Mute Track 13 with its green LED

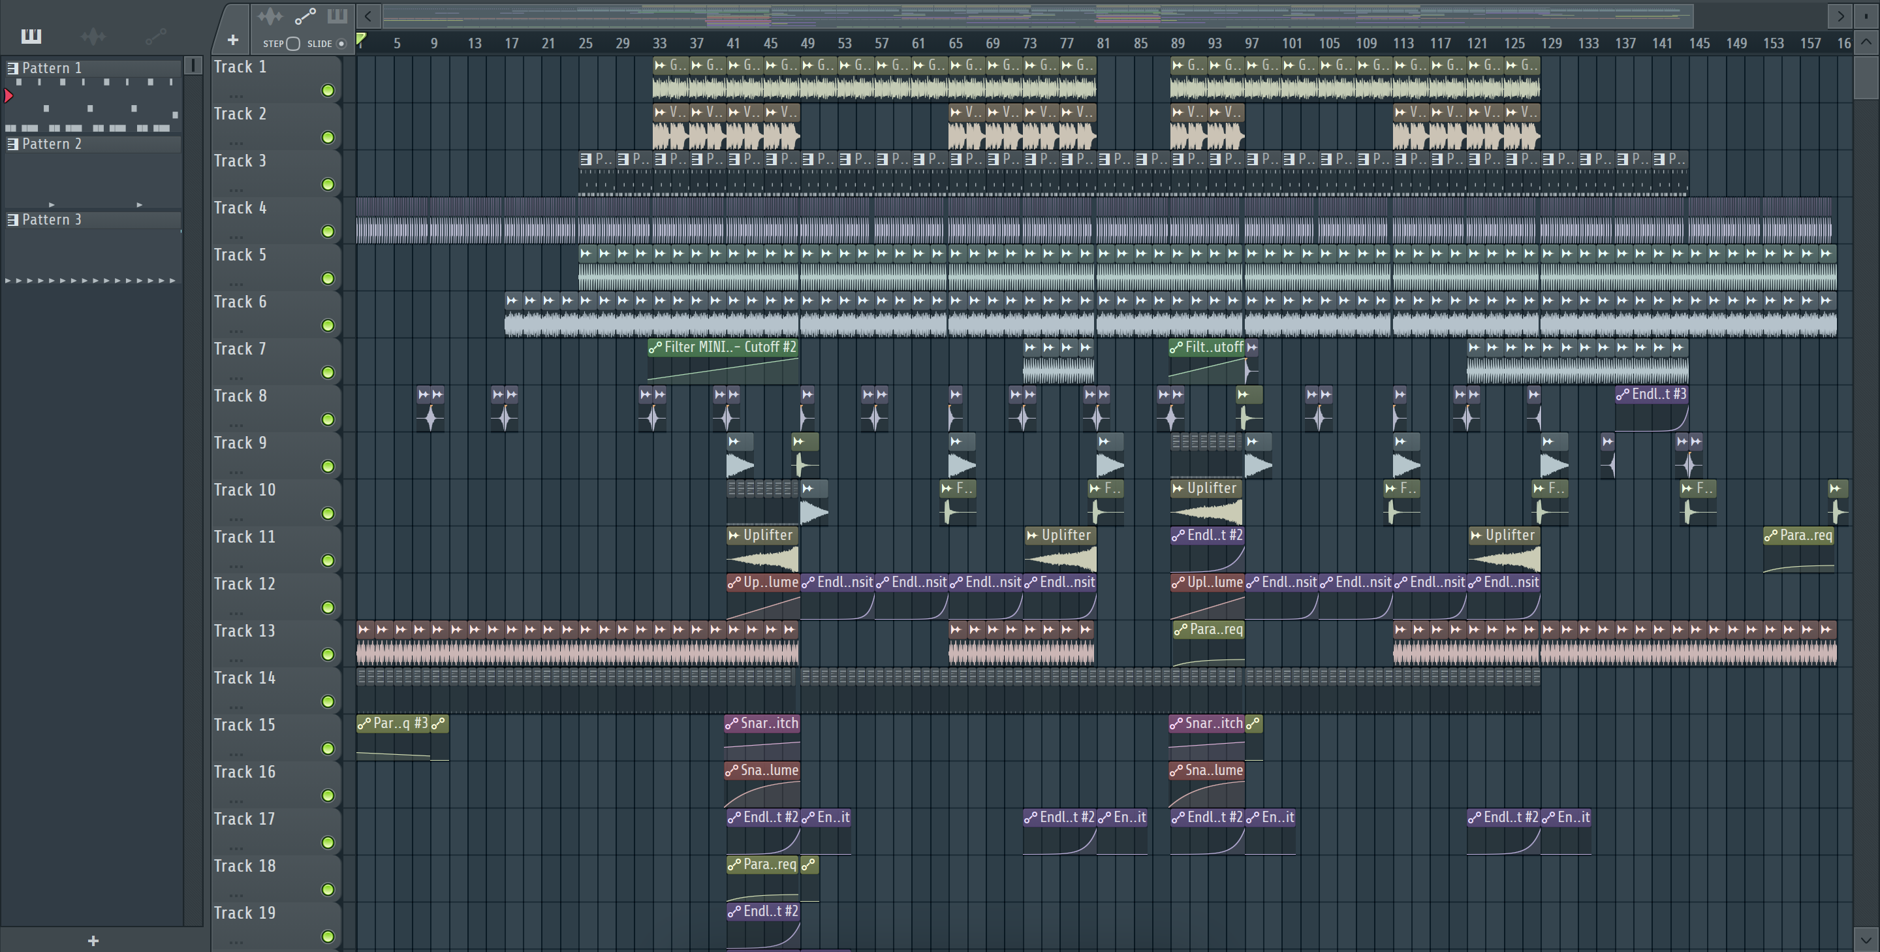coord(328,655)
